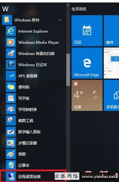
Task: Select the Internet Explorer label
Action: click(33, 31)
